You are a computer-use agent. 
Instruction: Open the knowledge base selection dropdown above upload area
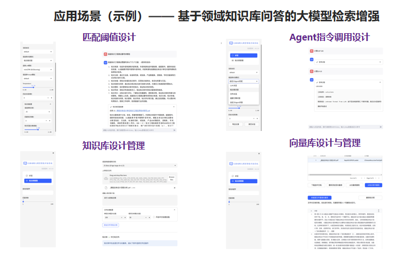pos(140,166)
